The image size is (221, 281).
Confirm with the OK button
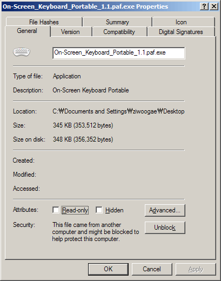[108, 269]
